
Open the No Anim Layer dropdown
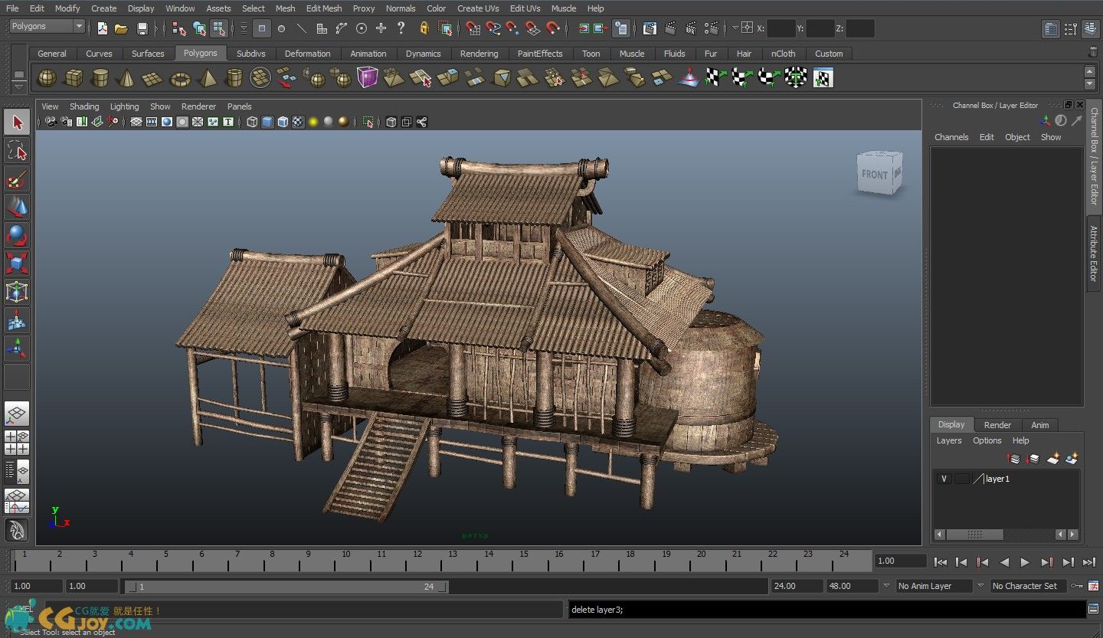pyautogui.click(x=934, y=586)
